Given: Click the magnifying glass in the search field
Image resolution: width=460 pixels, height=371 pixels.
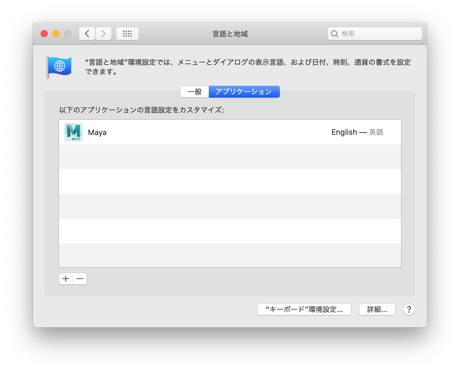Looking at the screenshot, I should pos(335,34).
